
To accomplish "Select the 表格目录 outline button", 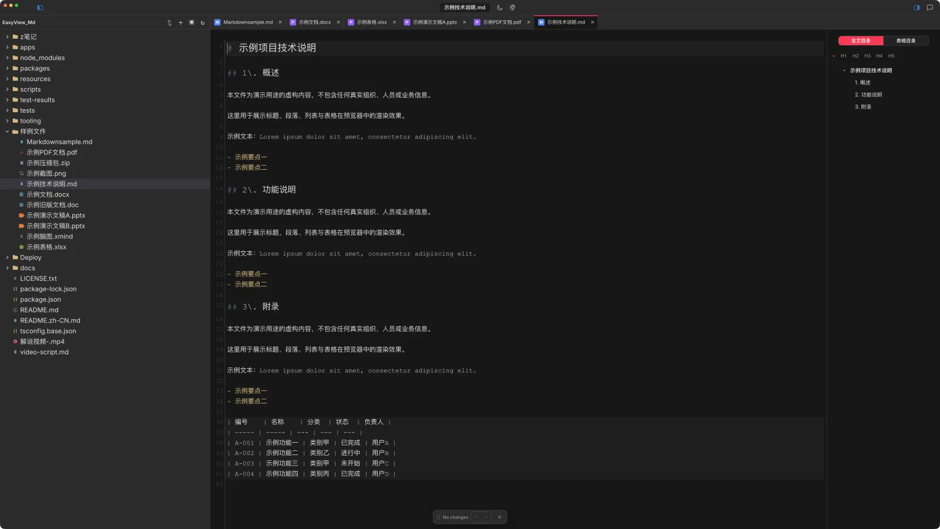I will pyautogui.click(x=906, y=41).
